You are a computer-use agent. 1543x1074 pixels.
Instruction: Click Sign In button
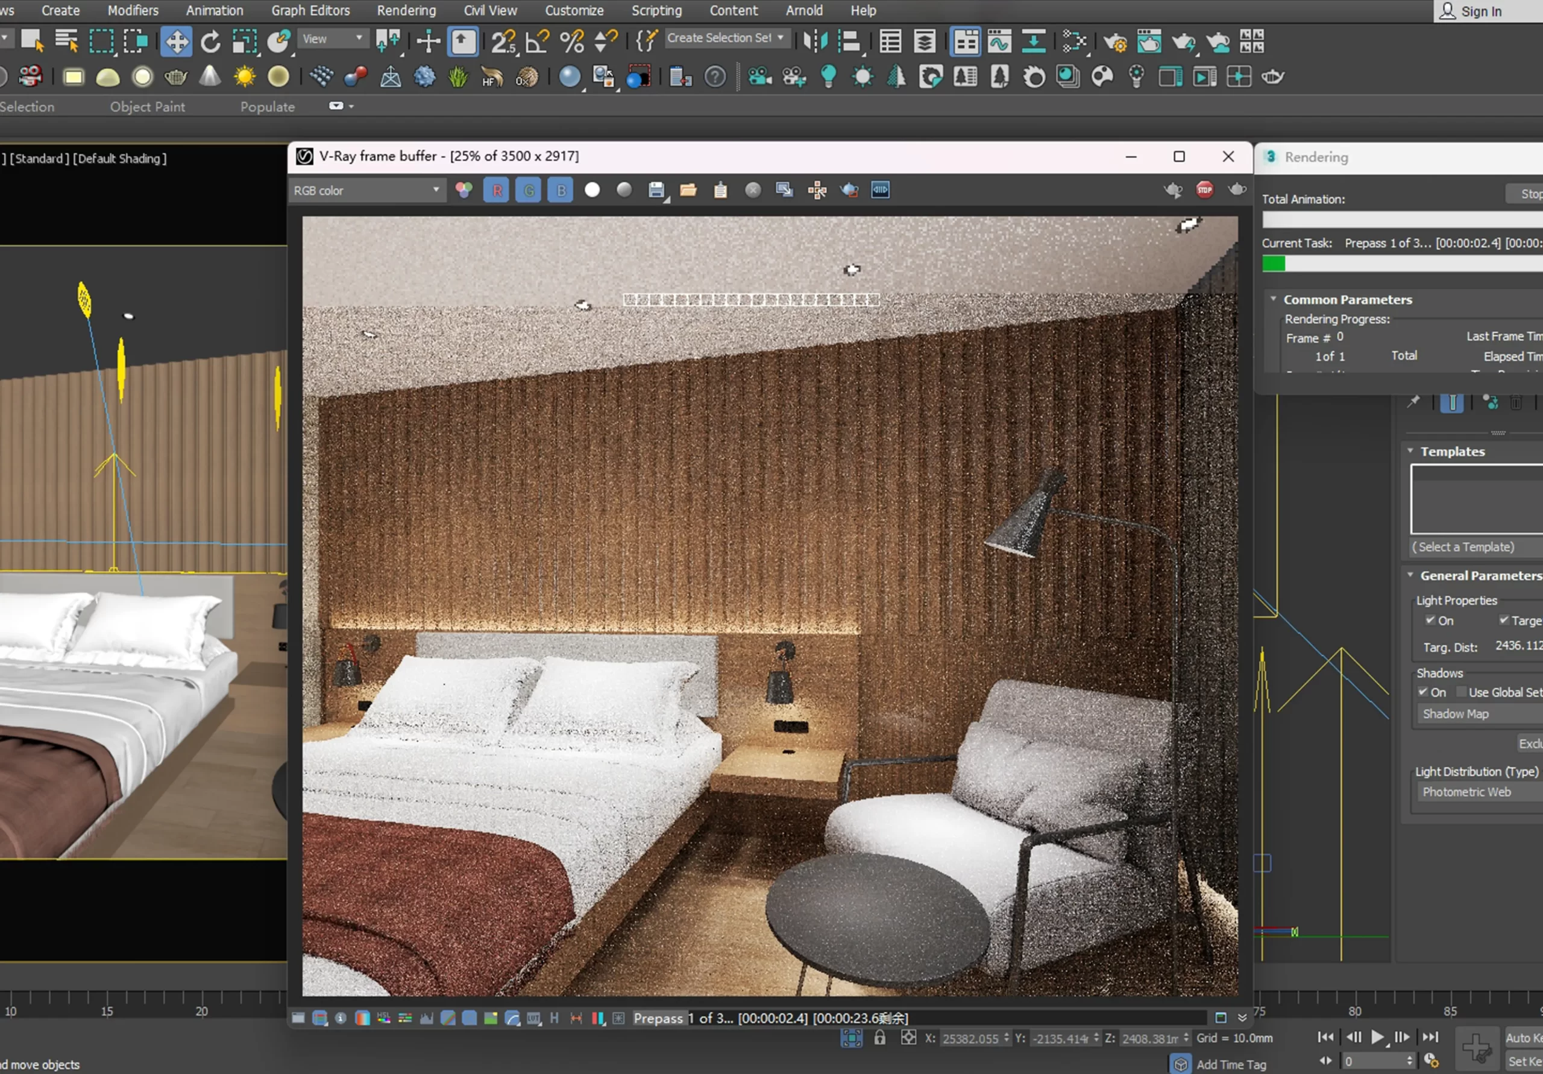[1471, 11]
